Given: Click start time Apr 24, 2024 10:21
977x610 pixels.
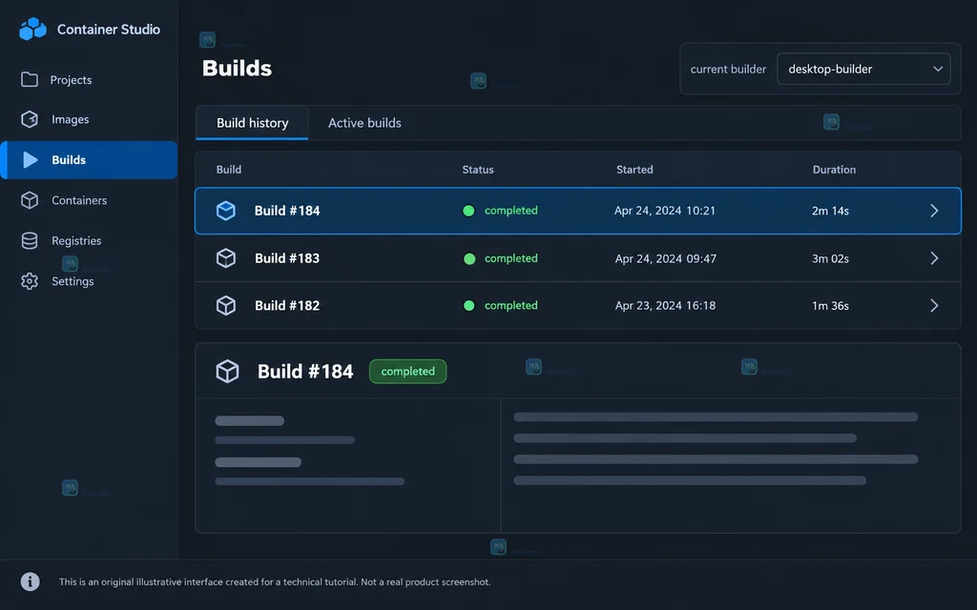Looking at the screenshot, I should click(665, 211).
